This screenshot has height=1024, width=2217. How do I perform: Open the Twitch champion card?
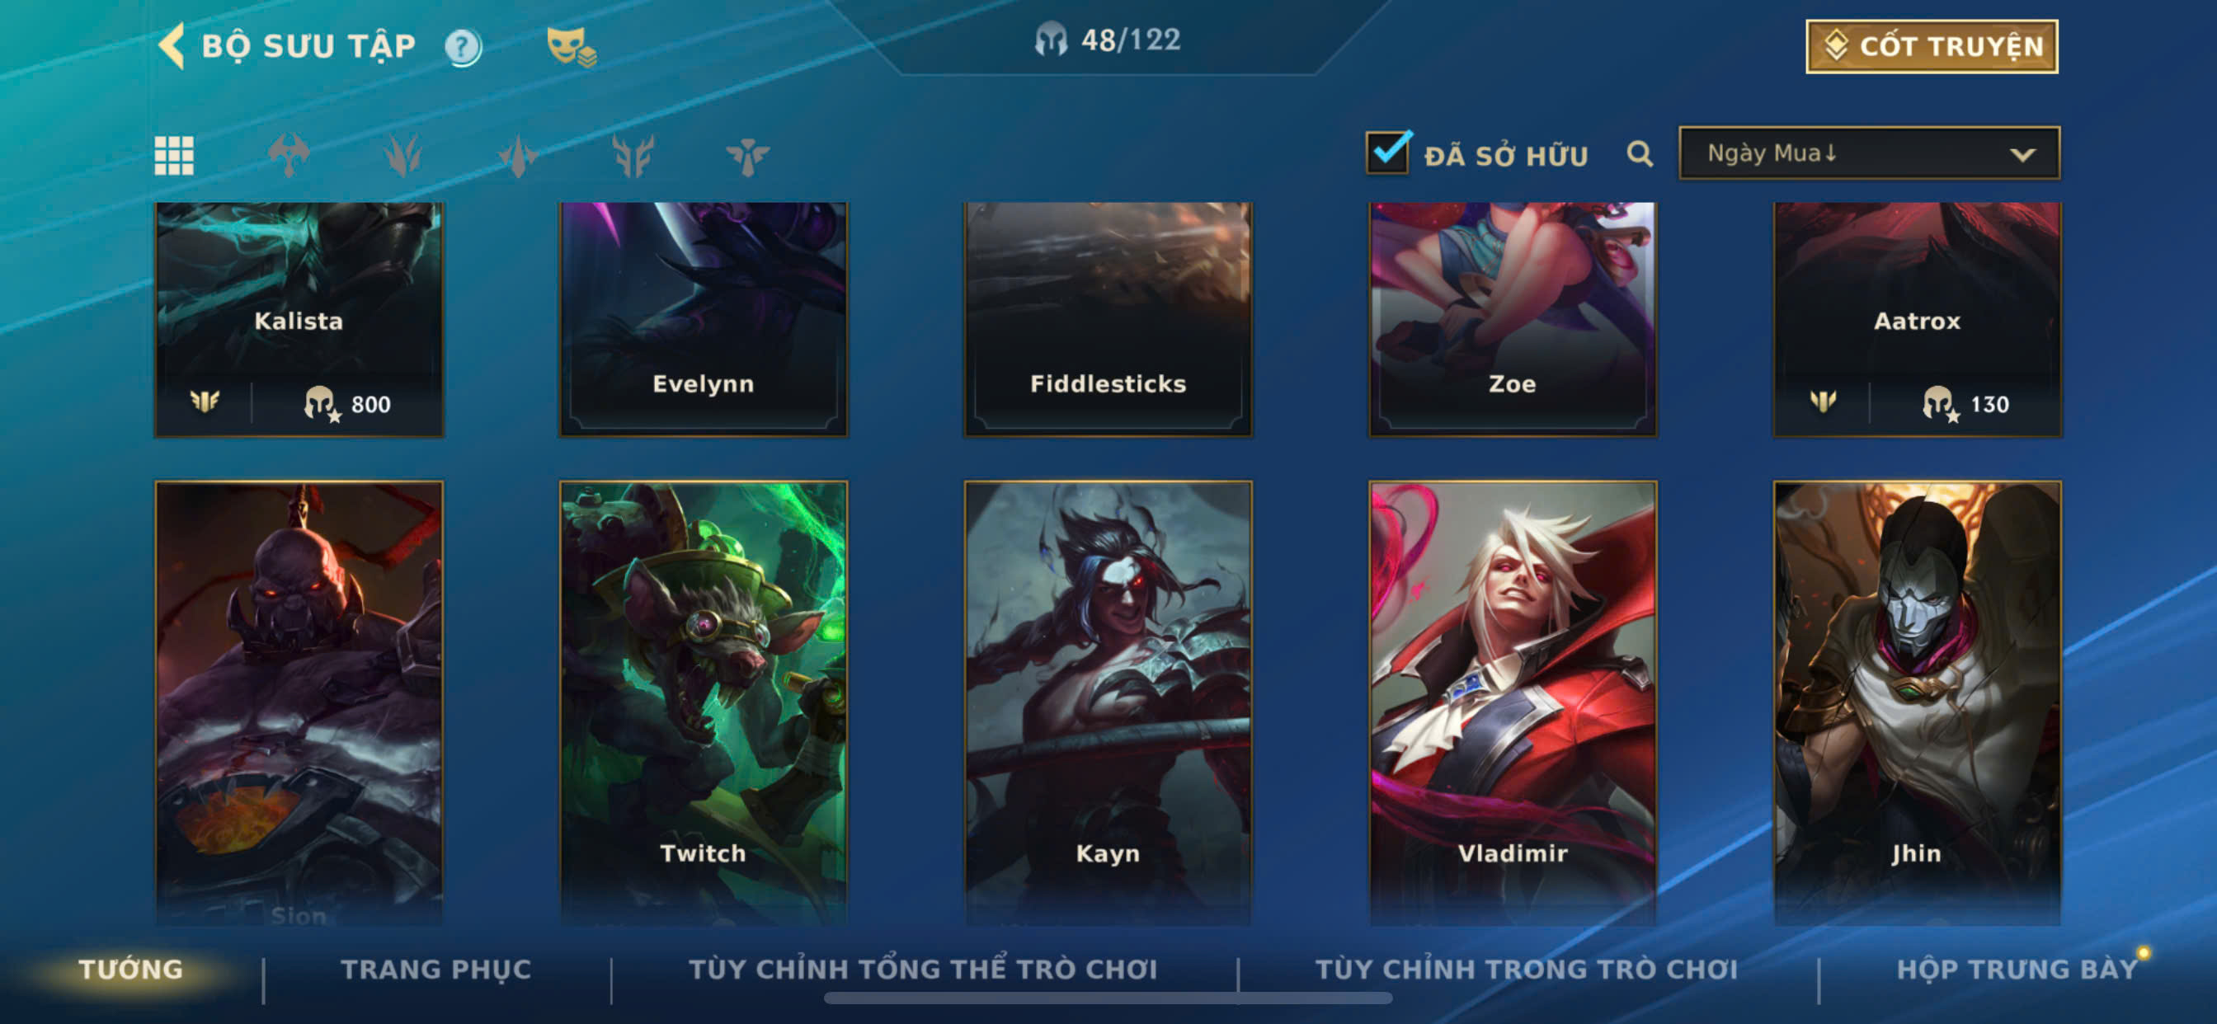click(x=704, y=703)
